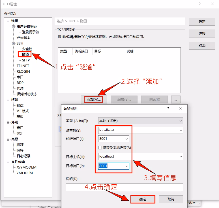Select 隧道 under SSH
This screenshot has height=208, width=219.
[25, 54]
